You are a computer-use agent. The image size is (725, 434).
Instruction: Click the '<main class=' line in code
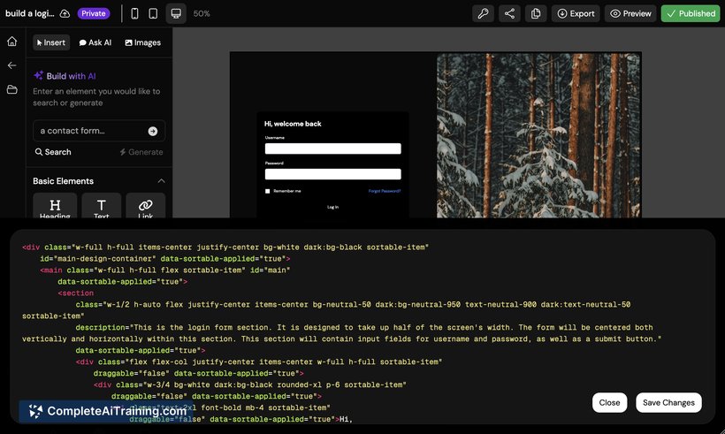click(165, 270)
